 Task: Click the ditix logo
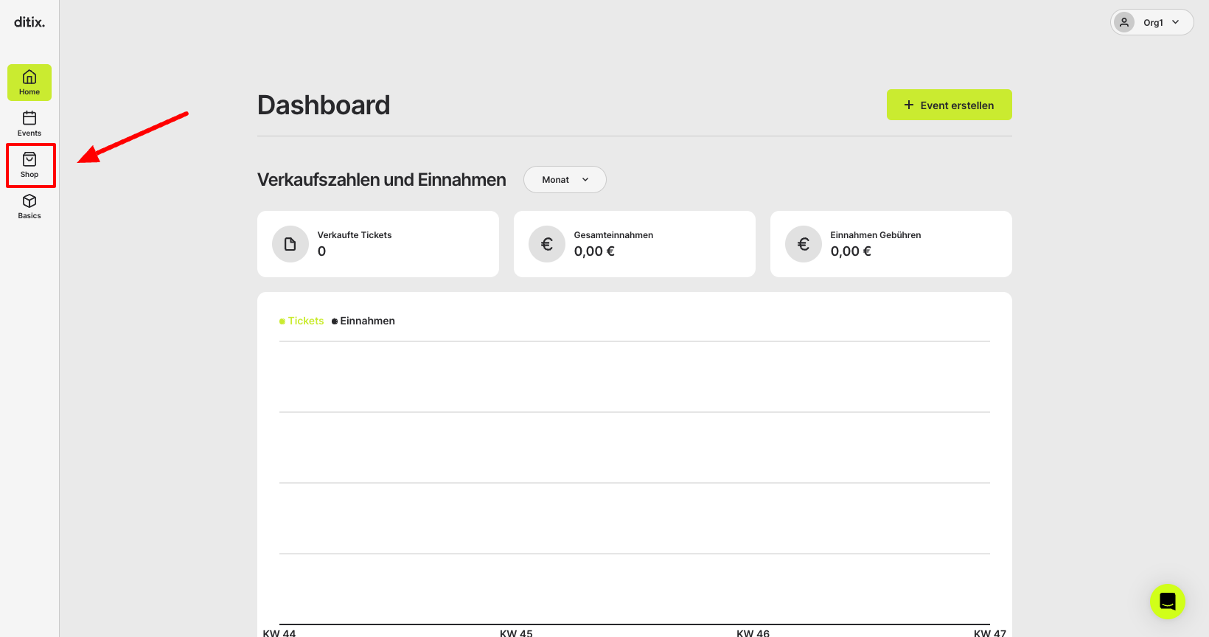click(29, 22)
